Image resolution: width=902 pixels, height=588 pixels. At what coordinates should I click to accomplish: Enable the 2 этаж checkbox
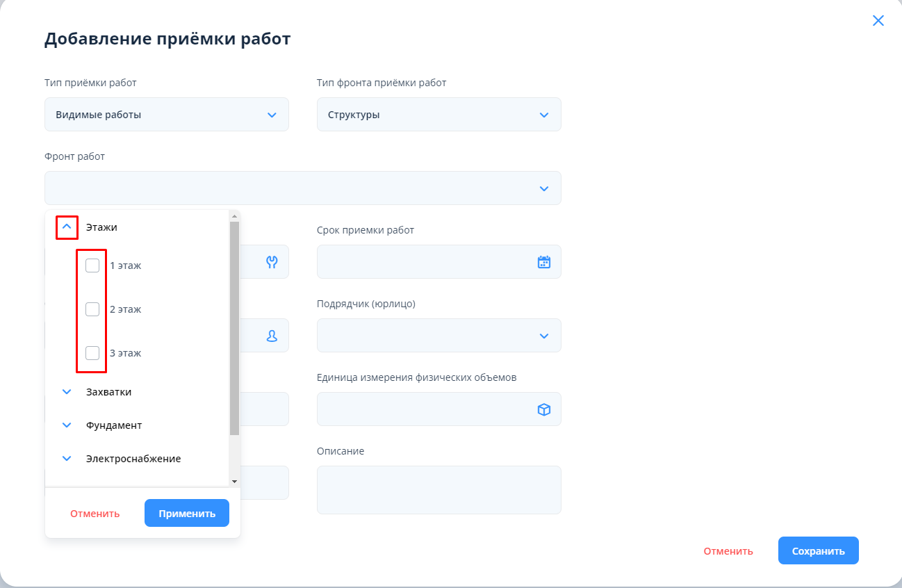92,309
